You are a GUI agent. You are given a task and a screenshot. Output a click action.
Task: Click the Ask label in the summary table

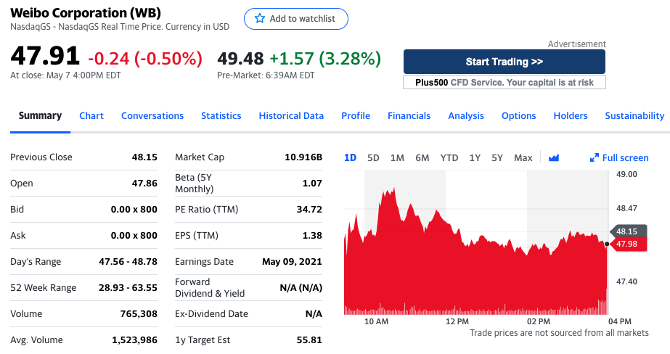coord(18,235)
